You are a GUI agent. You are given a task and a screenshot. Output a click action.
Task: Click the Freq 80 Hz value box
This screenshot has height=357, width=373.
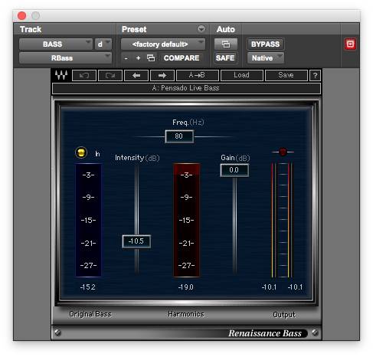(179, 136)
